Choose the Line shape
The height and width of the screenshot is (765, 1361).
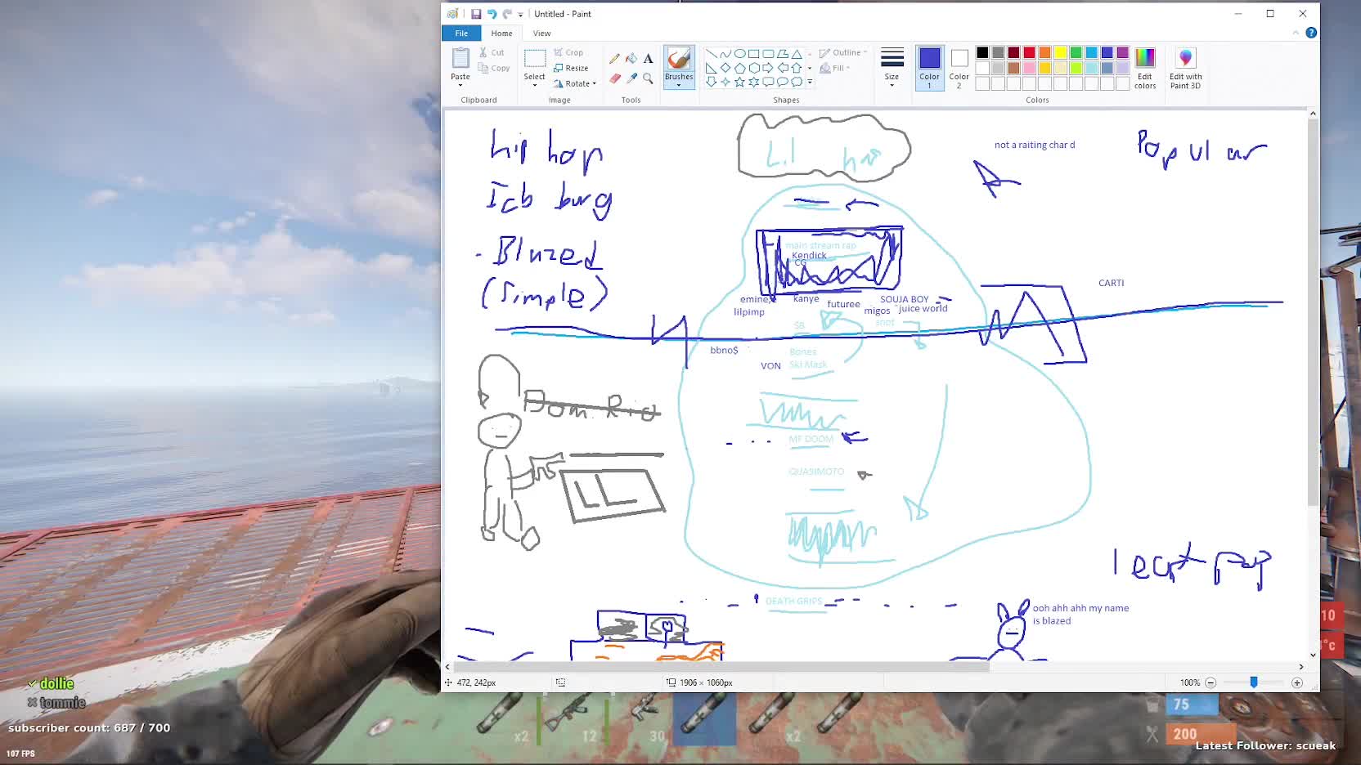[711, 54]
